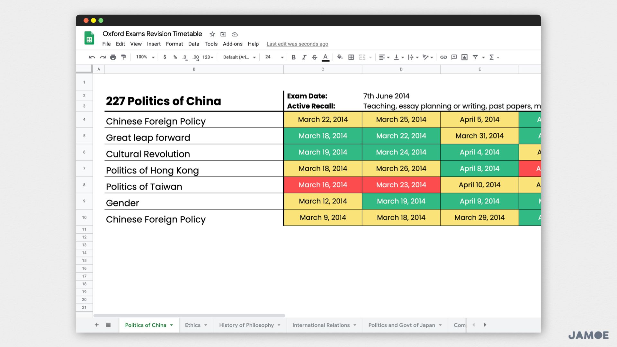Image resolution: width=617 pixels, height=347 pixels.
Task: Click the Filter icon in toolbar
Action: coord(474,57)
